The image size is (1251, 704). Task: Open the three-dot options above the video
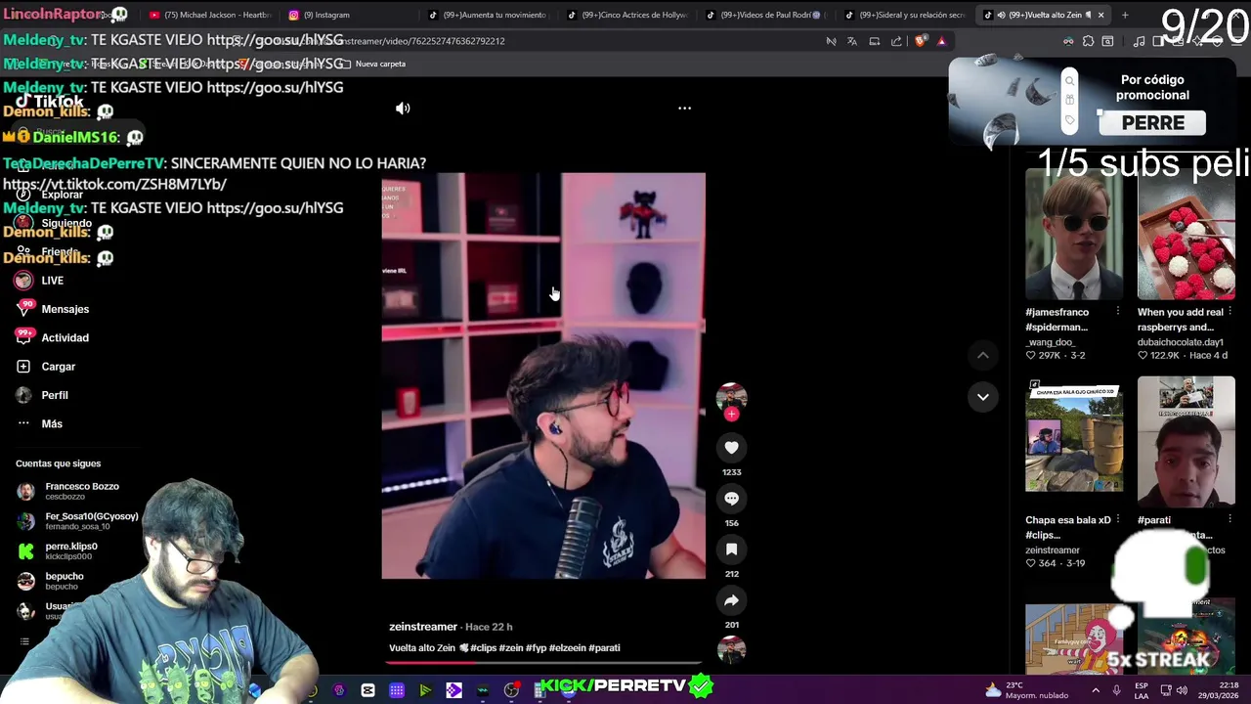684,109
